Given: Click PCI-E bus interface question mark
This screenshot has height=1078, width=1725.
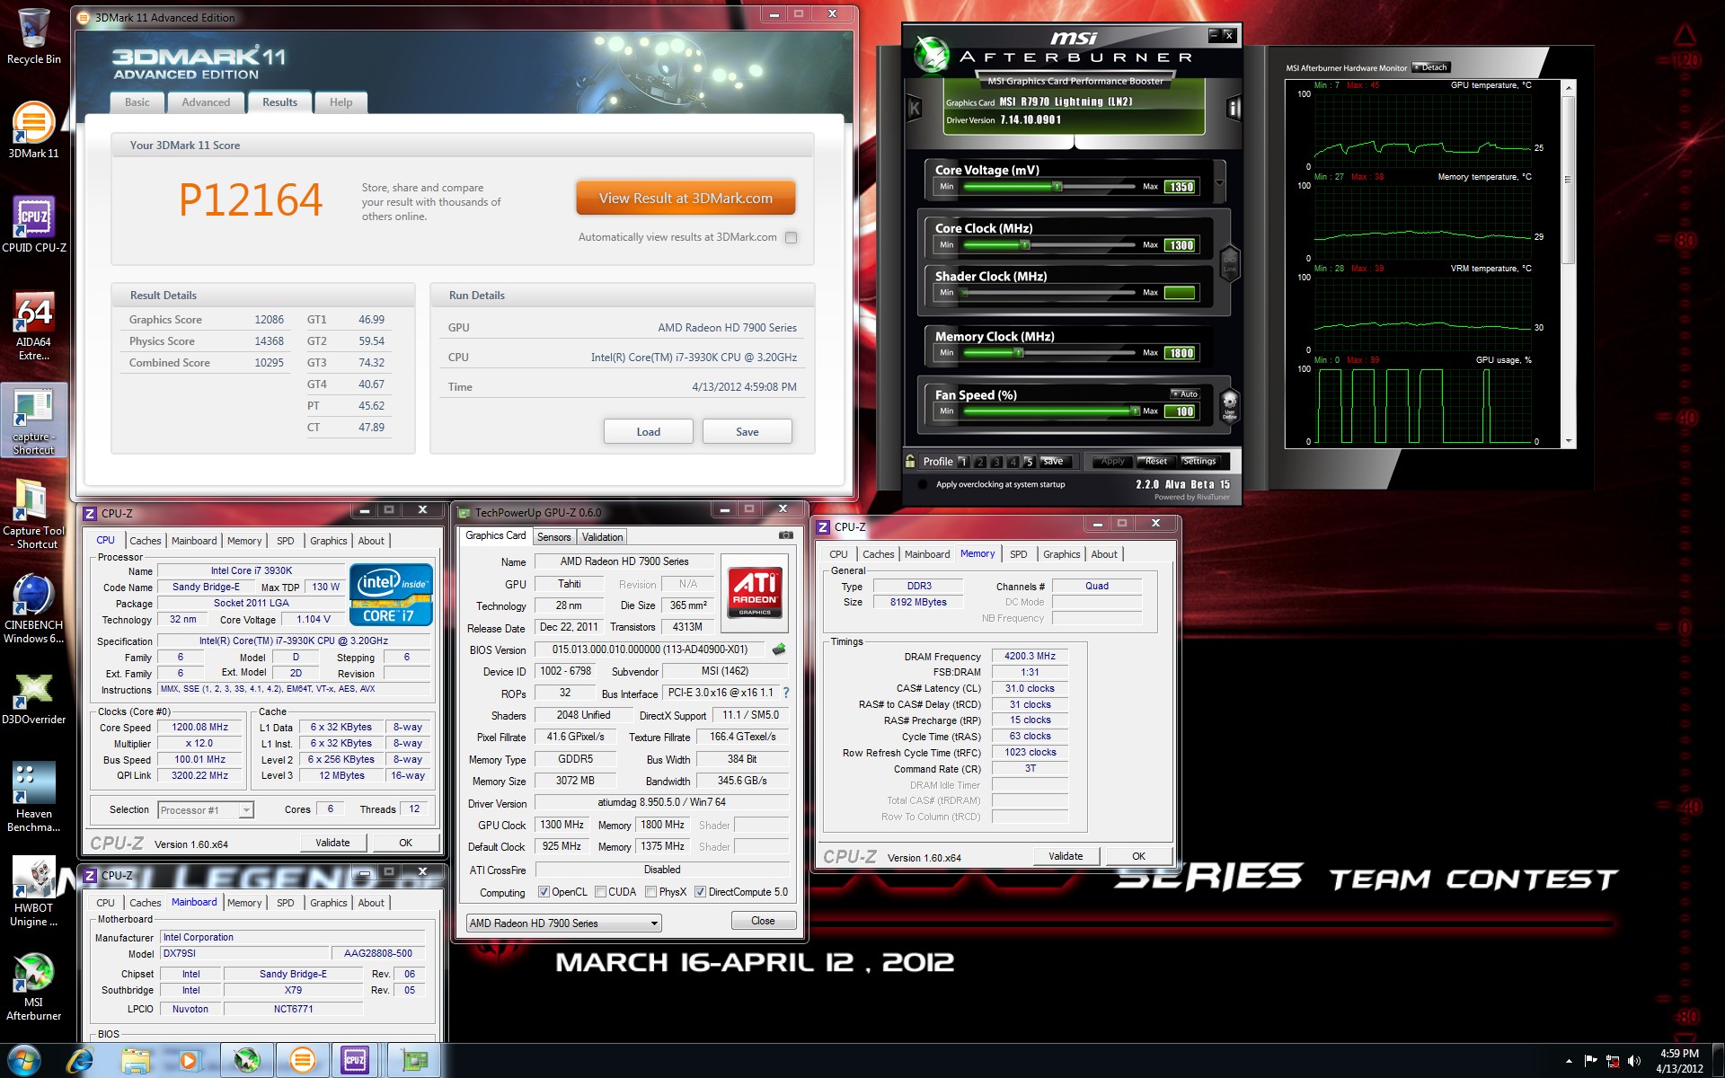Looking at the screenshot, I should [x=786, y=693].
